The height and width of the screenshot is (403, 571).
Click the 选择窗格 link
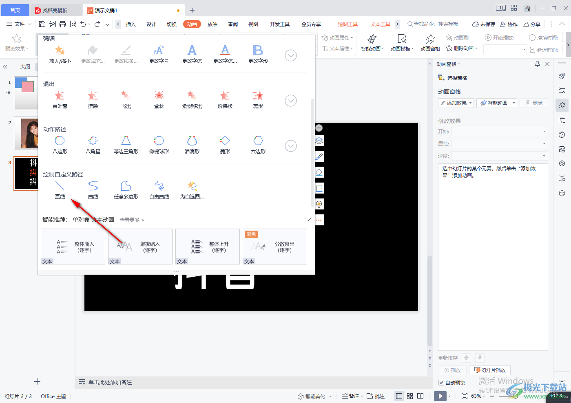click(452, 78)
